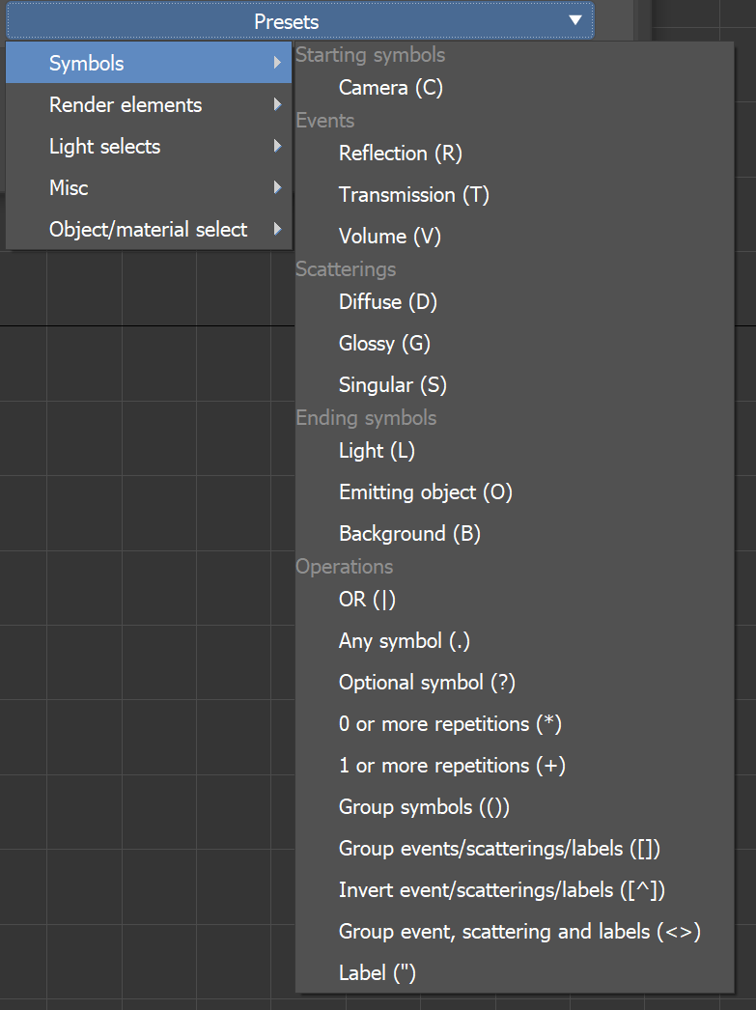Choose the Singular (S) scattering
756x1010 pixels.
coord(392,384)
